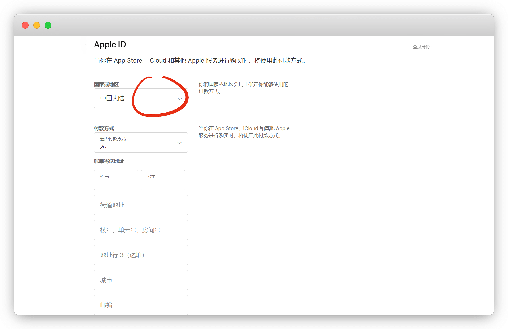
Task: Open the 国家或地区 dropdown showing 中国大陆
Action: pos(141,98)
